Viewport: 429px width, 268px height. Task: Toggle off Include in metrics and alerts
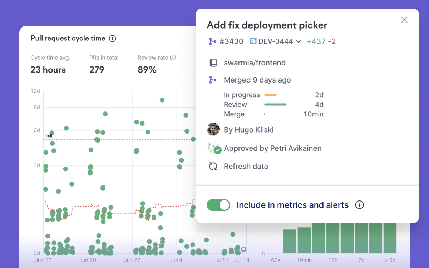[218, 205]
